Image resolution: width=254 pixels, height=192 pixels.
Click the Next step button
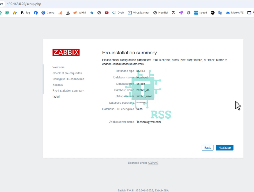click(x=225, y=148)
